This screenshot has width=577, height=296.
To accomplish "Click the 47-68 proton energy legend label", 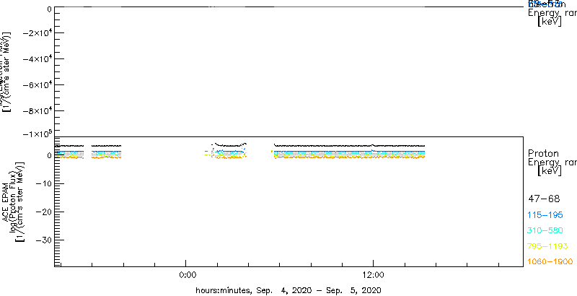I will click(x=544, y=199).
